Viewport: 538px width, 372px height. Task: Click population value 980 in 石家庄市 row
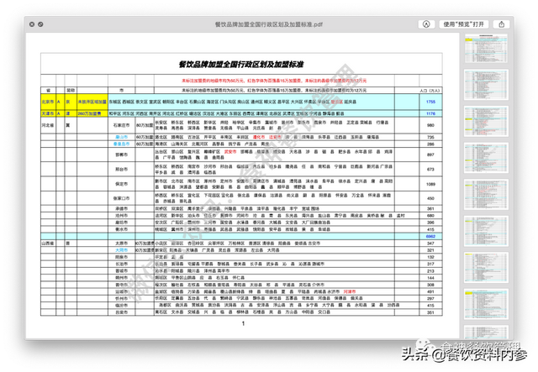click(430, 125)
